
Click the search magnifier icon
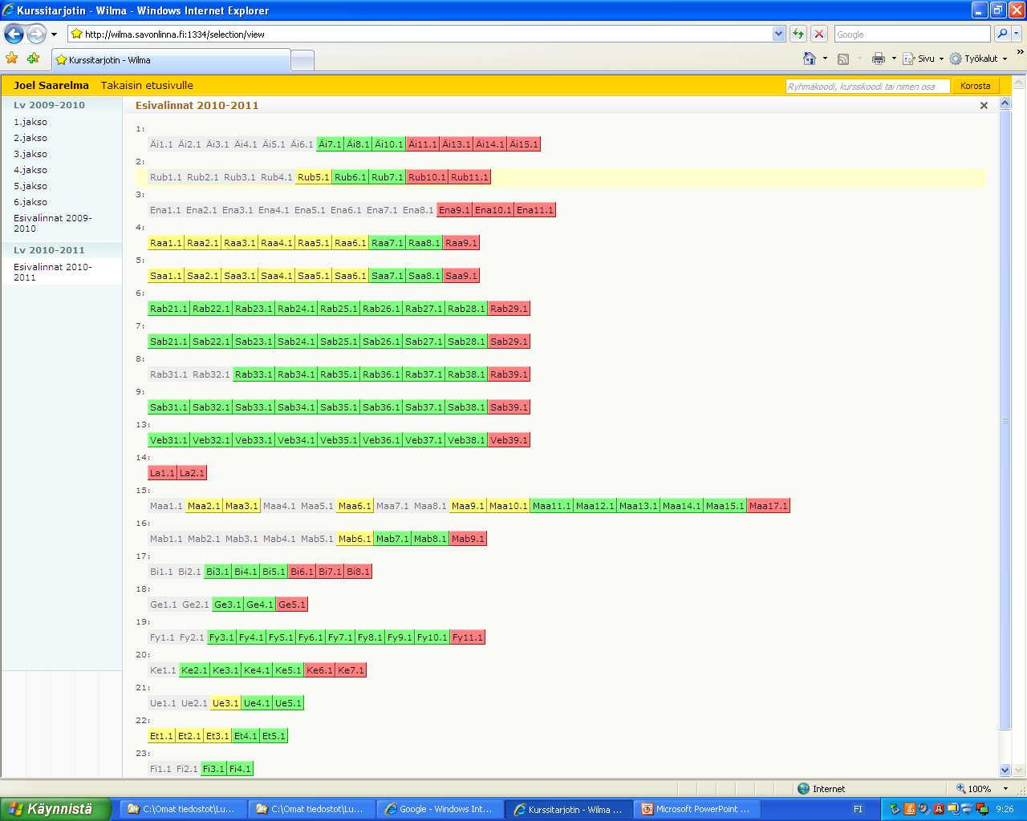coord(1001,34)
